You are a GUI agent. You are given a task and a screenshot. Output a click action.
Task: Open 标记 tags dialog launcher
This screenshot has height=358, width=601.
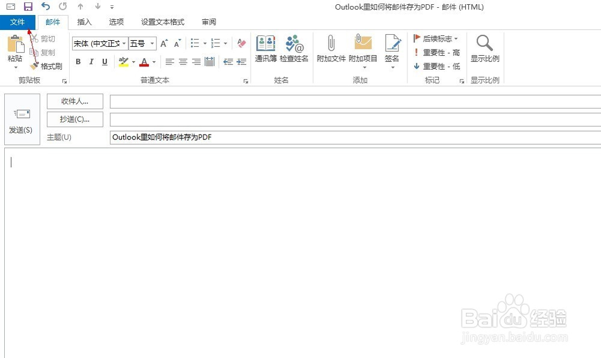point(462,81)
